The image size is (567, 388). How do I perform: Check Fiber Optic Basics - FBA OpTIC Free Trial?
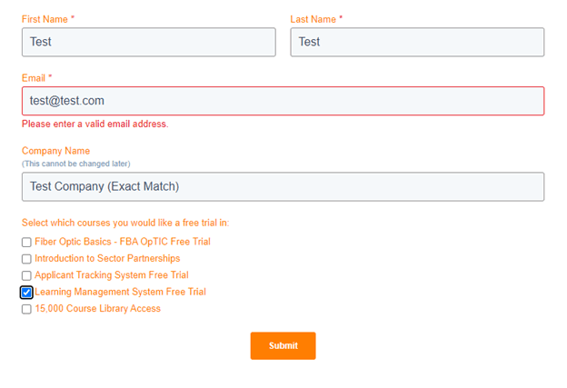click(x=26, y=242)
